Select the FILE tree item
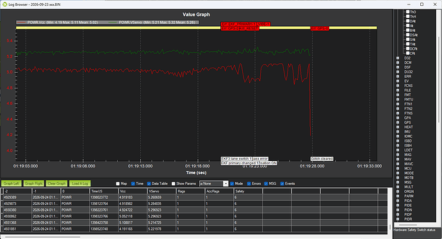Viewport: 442px width, 239px height. [407, 90]
